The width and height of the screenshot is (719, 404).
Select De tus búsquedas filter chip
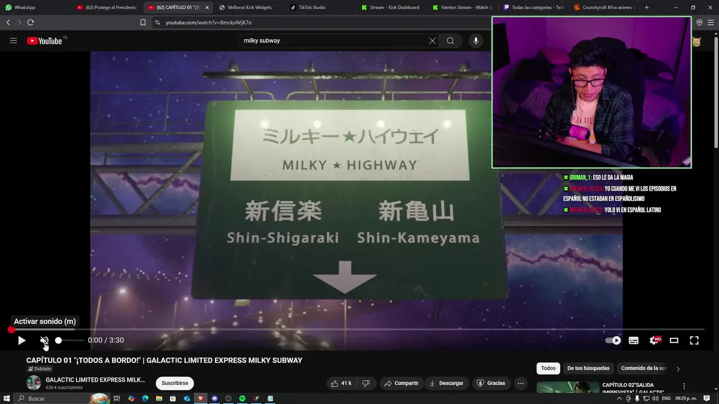[x=588, y=368]
